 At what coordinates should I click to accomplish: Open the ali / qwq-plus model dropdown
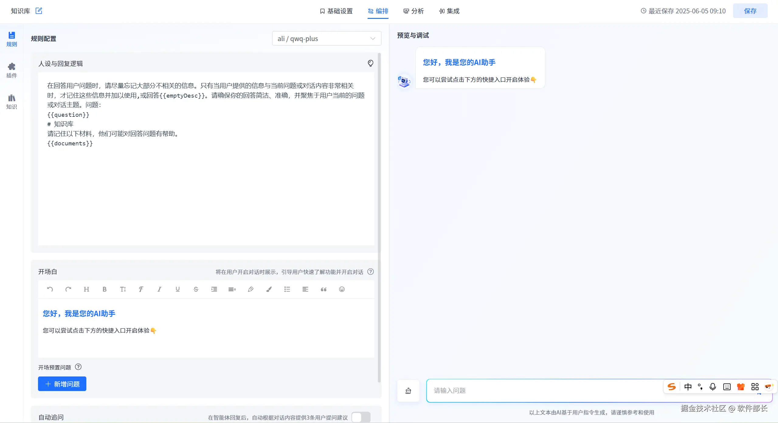click(x=327, y=39)
